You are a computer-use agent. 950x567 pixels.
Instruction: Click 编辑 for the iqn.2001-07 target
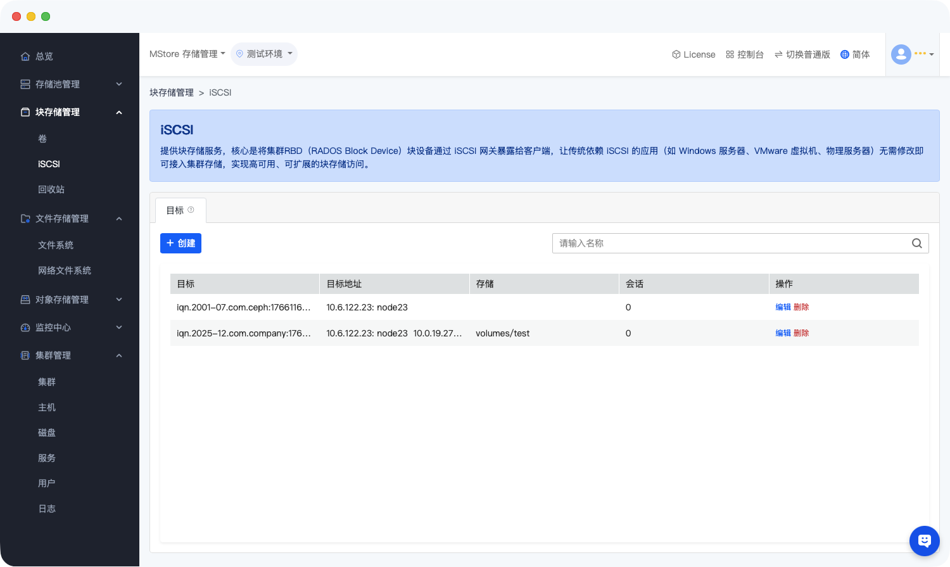(x=783, y=307)
